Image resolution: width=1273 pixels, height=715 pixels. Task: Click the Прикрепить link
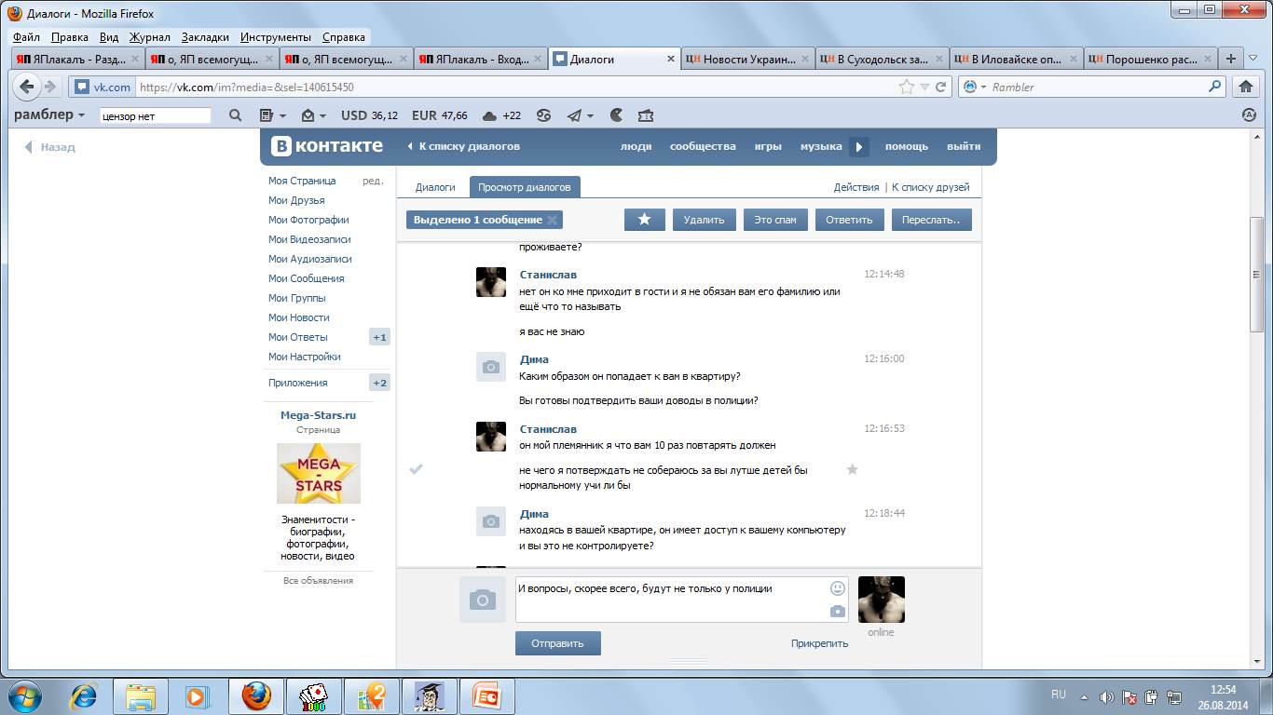click(x=819, y=643)
